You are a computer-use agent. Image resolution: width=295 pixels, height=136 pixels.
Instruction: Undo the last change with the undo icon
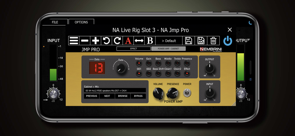(x=106, y=41)
